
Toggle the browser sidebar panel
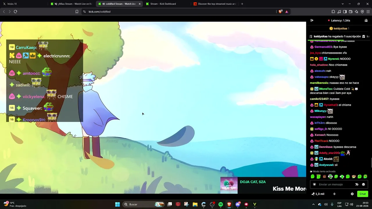pos(345,12)
